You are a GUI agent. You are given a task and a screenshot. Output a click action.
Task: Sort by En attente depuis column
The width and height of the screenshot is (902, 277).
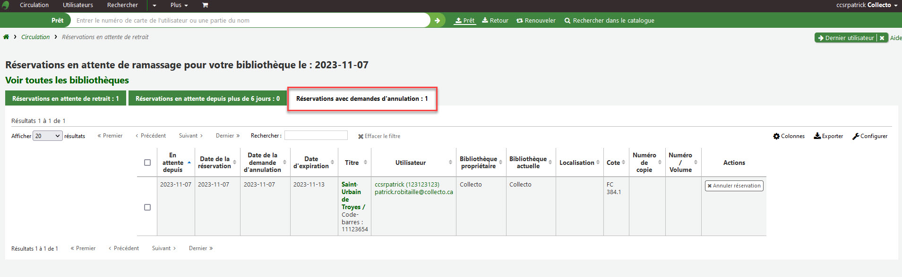click(x=176, y=163)
